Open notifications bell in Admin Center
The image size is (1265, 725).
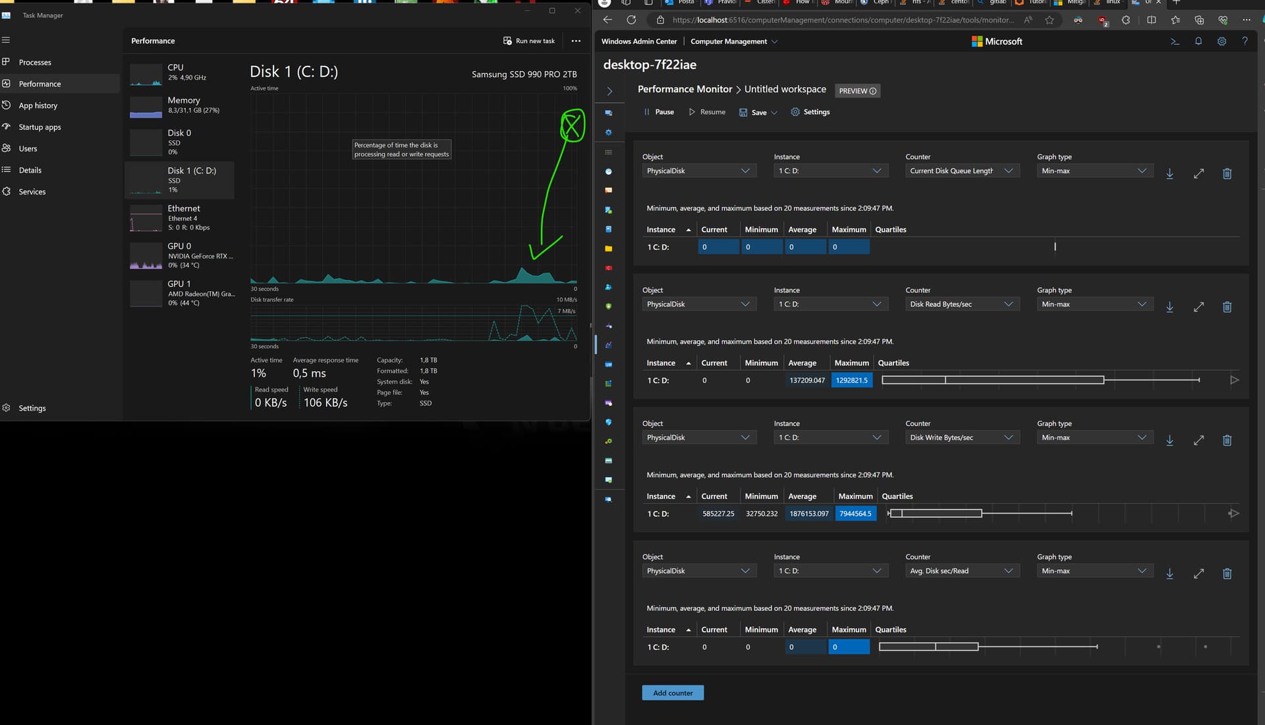tap(1198, 42)
